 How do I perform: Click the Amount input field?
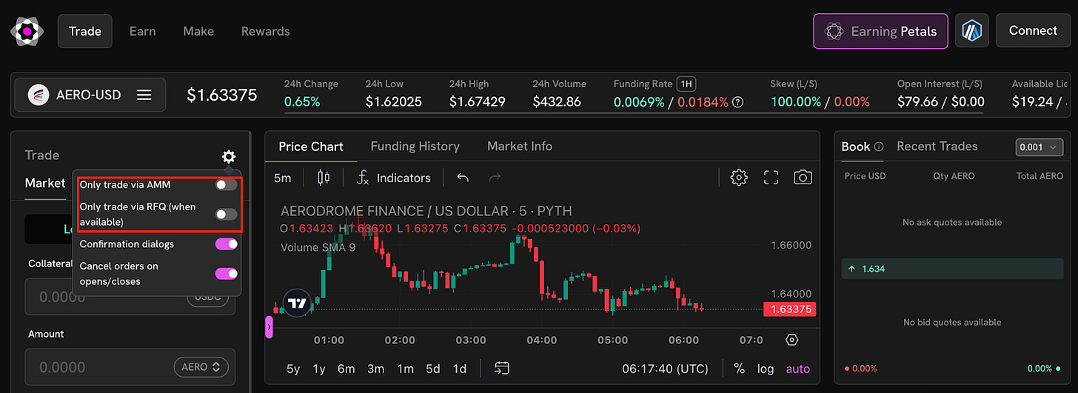130,367
